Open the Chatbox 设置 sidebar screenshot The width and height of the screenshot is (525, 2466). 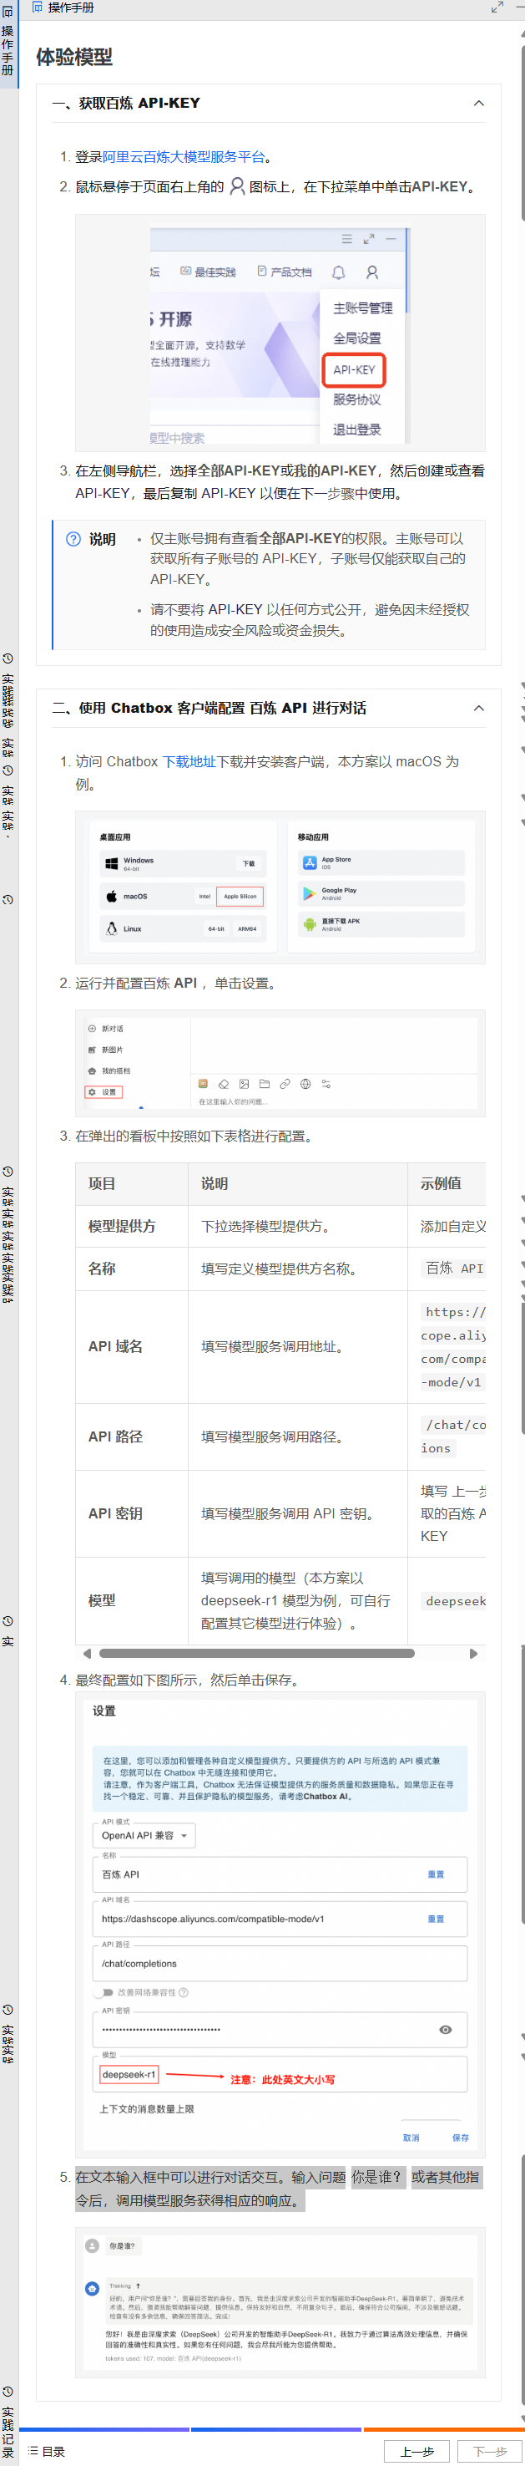coord(280,1063)
